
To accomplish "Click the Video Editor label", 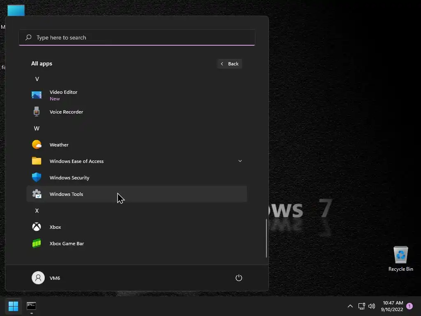I will point(63,92).
